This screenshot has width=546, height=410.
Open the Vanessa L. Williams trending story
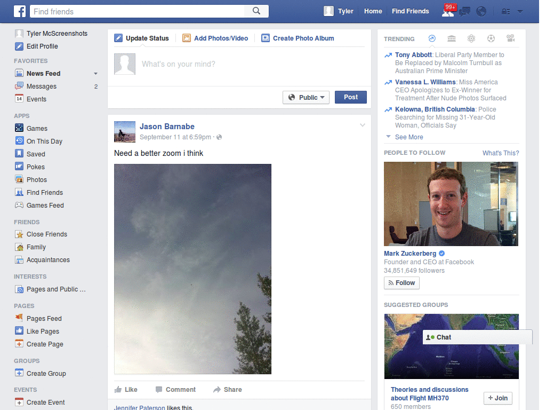tap(425, 82)
